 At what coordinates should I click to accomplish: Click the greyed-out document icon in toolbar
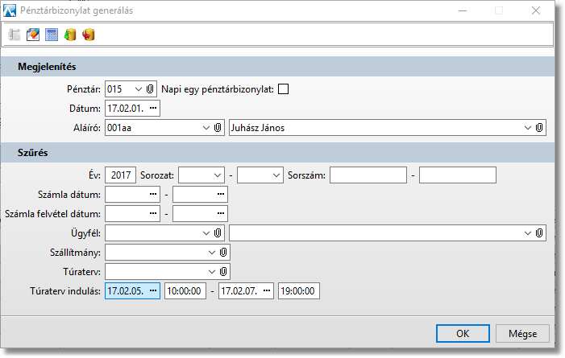[x=15, y=35]
